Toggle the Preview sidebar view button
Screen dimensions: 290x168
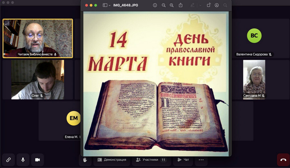(x=105, y=5)
